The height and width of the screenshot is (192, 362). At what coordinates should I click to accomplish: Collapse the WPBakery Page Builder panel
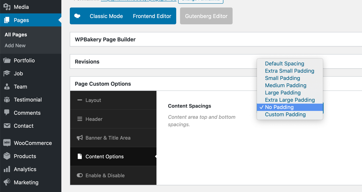pos(216,39)
